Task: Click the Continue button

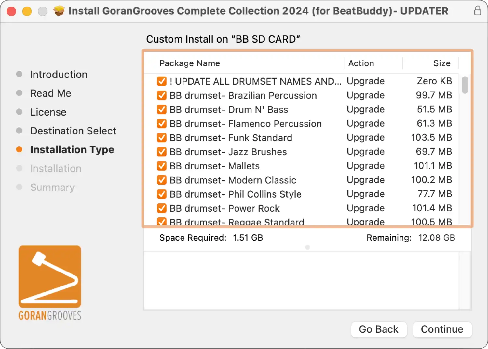Action: [x=442, y=329]
